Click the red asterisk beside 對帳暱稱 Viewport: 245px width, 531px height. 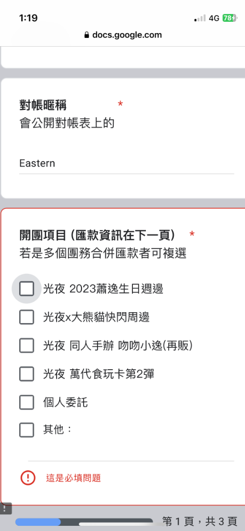(120, 104)
